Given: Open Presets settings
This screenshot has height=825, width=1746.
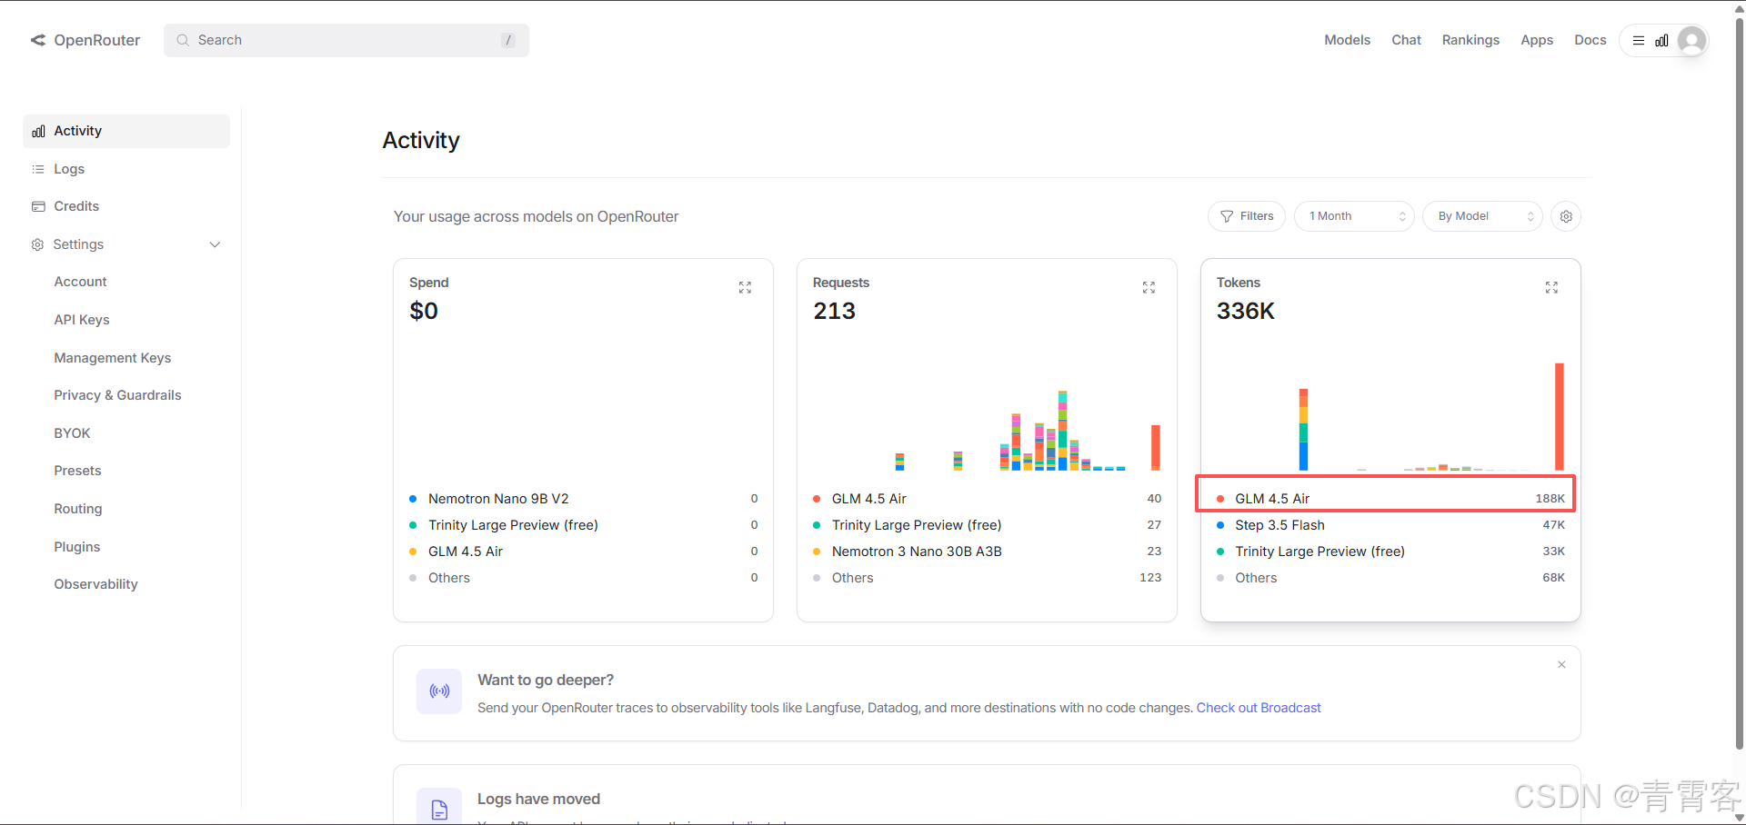Looking at the screenshot, I should (77, 471).
